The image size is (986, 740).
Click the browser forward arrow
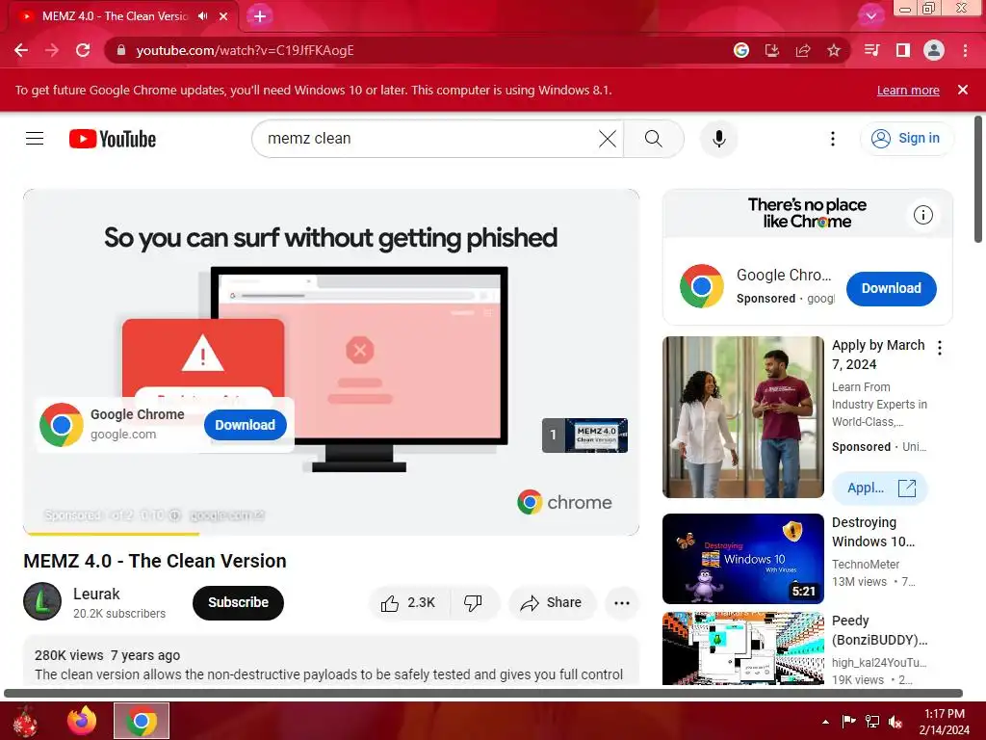[x=52, y=50]
